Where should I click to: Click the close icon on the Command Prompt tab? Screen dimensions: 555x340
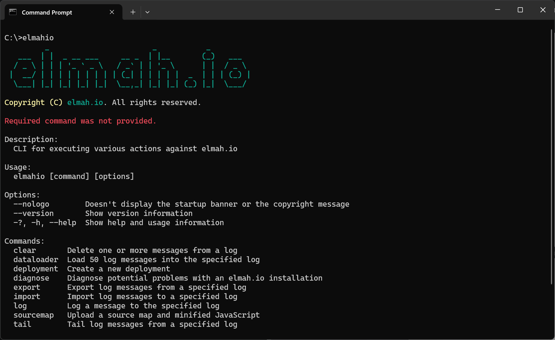112,12
